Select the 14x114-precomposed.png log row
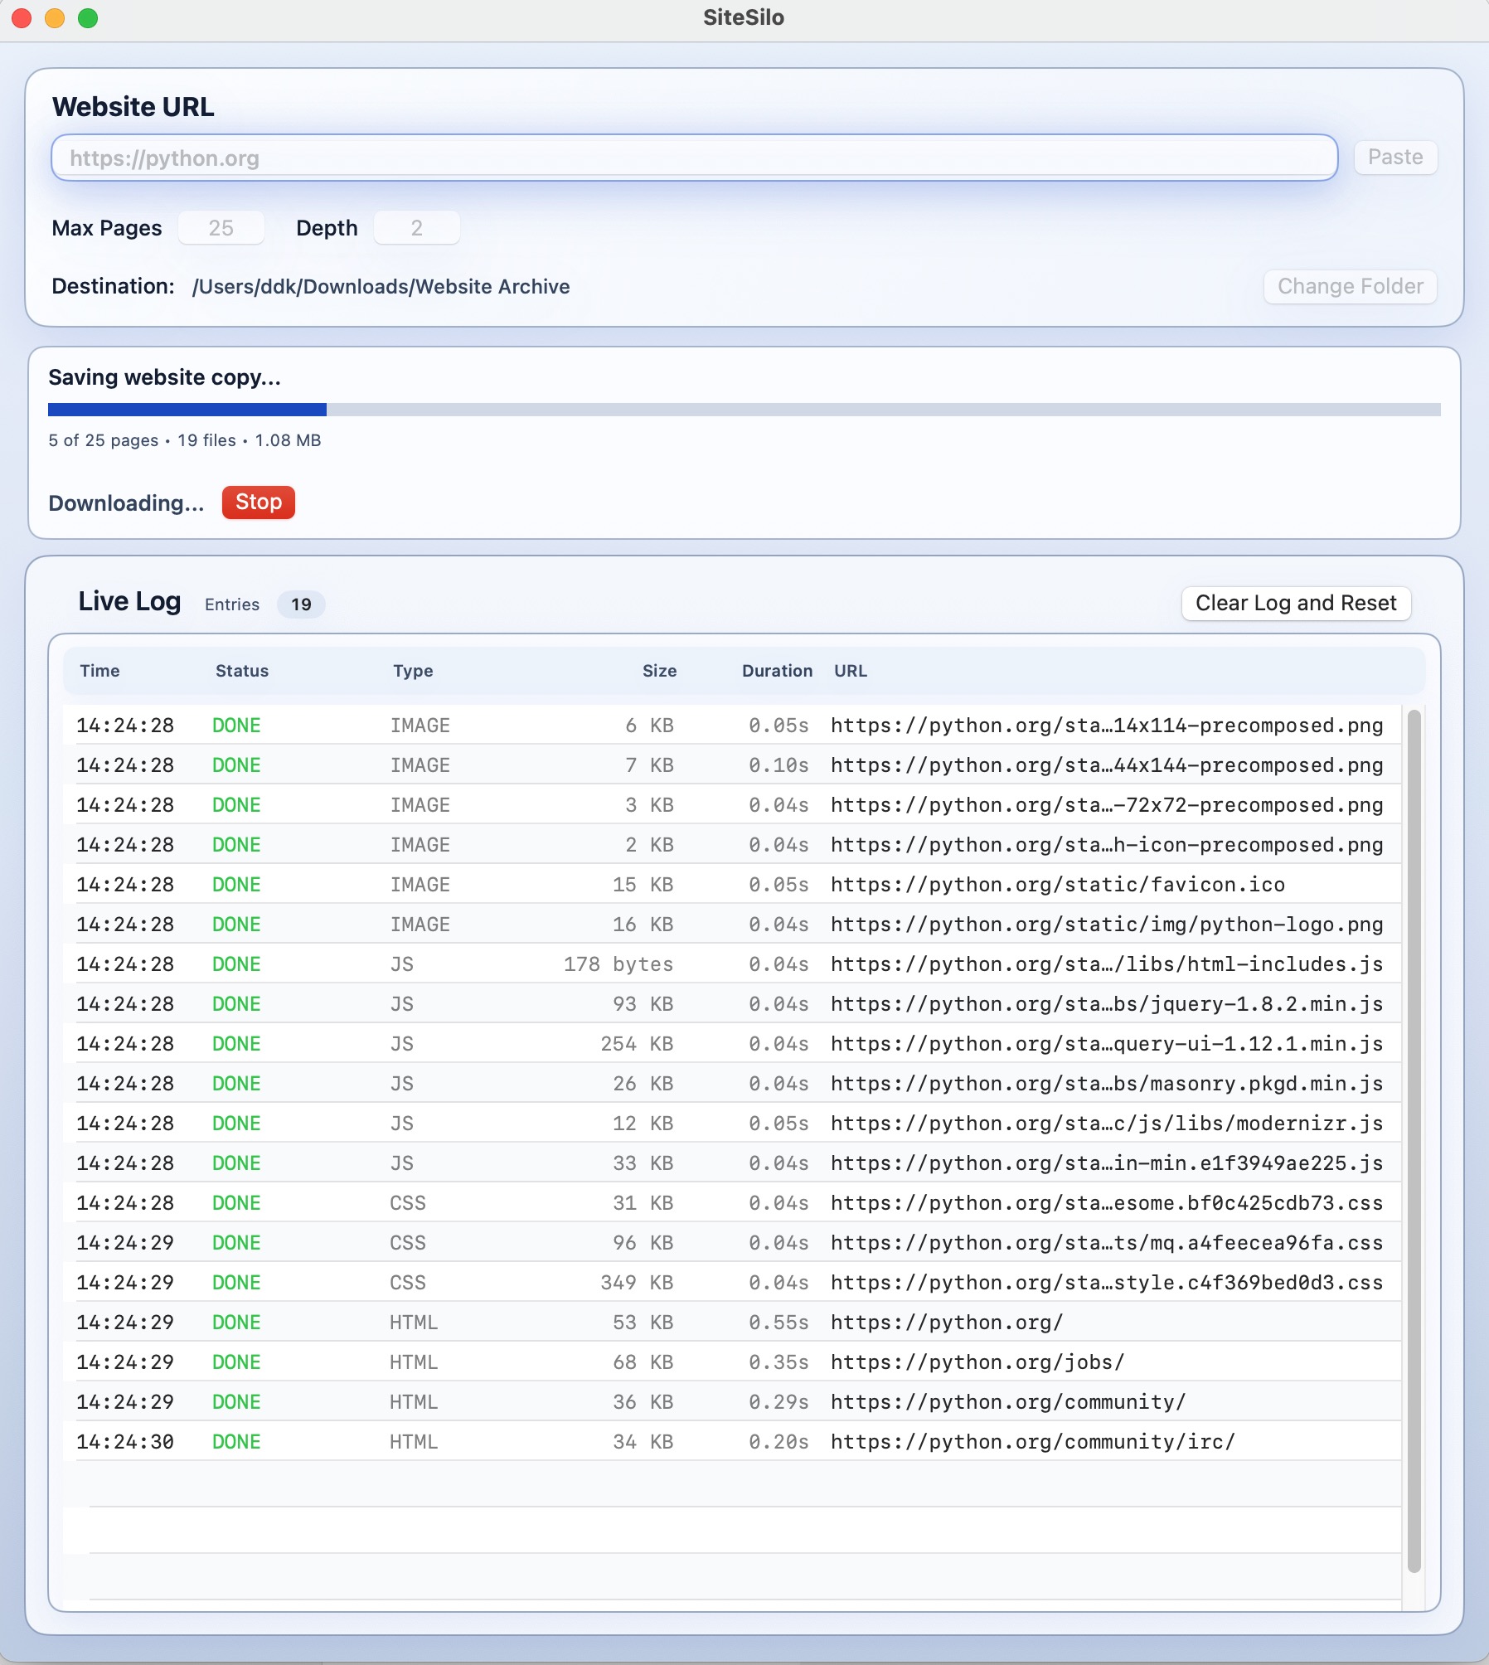Viewport: 1489px width, 1665px height. coord(732,726)
